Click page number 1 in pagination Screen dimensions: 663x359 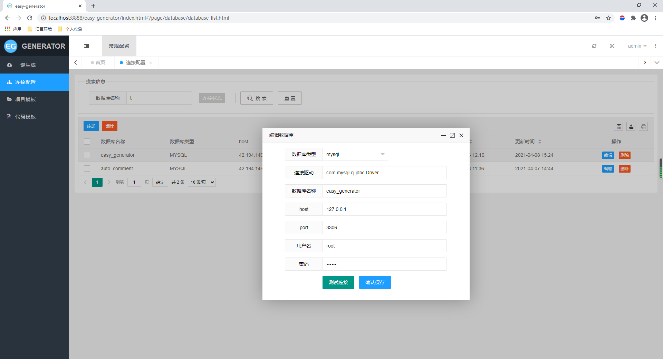click(x=97, y=182)
